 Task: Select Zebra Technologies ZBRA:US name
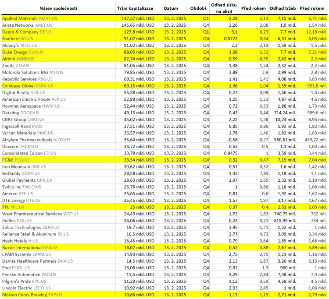31,227
